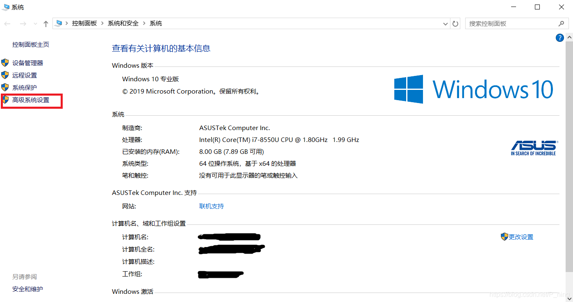Click the scrollbar up arrow
This screenshot has height=302, width=573.
click(569, 37)
